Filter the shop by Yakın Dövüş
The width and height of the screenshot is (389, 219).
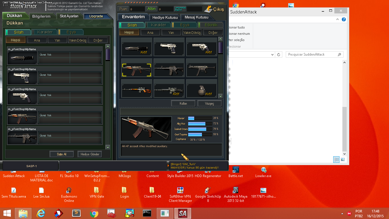78,40
